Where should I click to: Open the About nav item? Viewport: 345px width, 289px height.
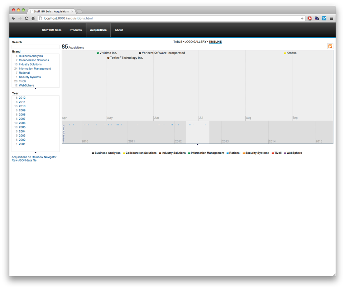[x=119, y=30]
